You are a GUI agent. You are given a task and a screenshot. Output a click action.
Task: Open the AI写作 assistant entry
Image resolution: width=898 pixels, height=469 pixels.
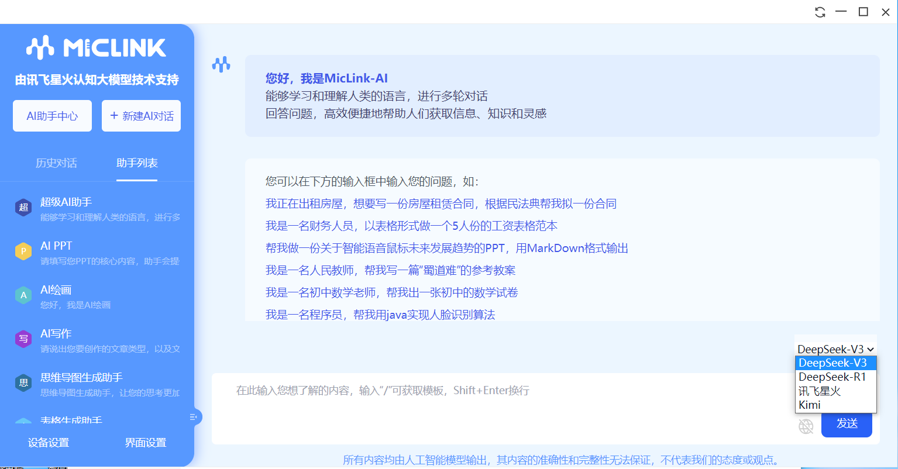[97, 340]
